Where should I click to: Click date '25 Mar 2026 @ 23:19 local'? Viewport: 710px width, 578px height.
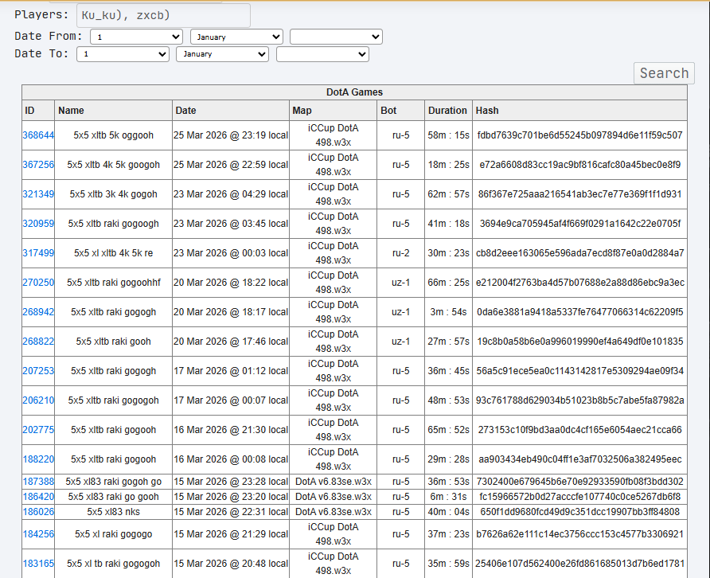[x=231, y=135]
